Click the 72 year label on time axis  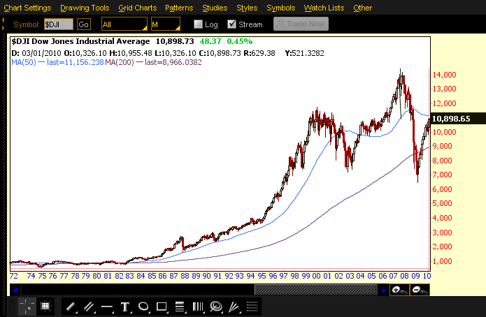click(14, 276)
